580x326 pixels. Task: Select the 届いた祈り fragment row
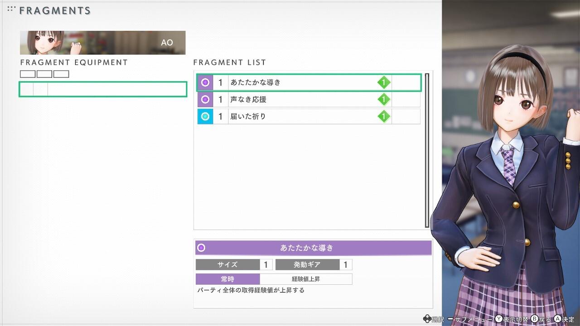point(309,116)
